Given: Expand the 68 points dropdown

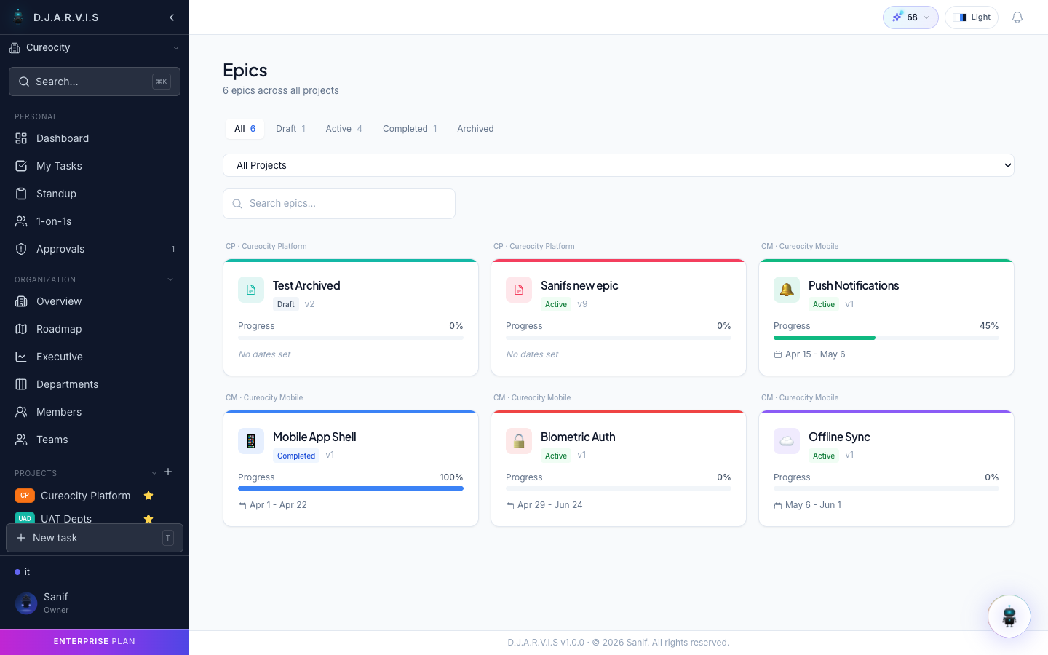Looking at the screenshot, I should (910, 17).
